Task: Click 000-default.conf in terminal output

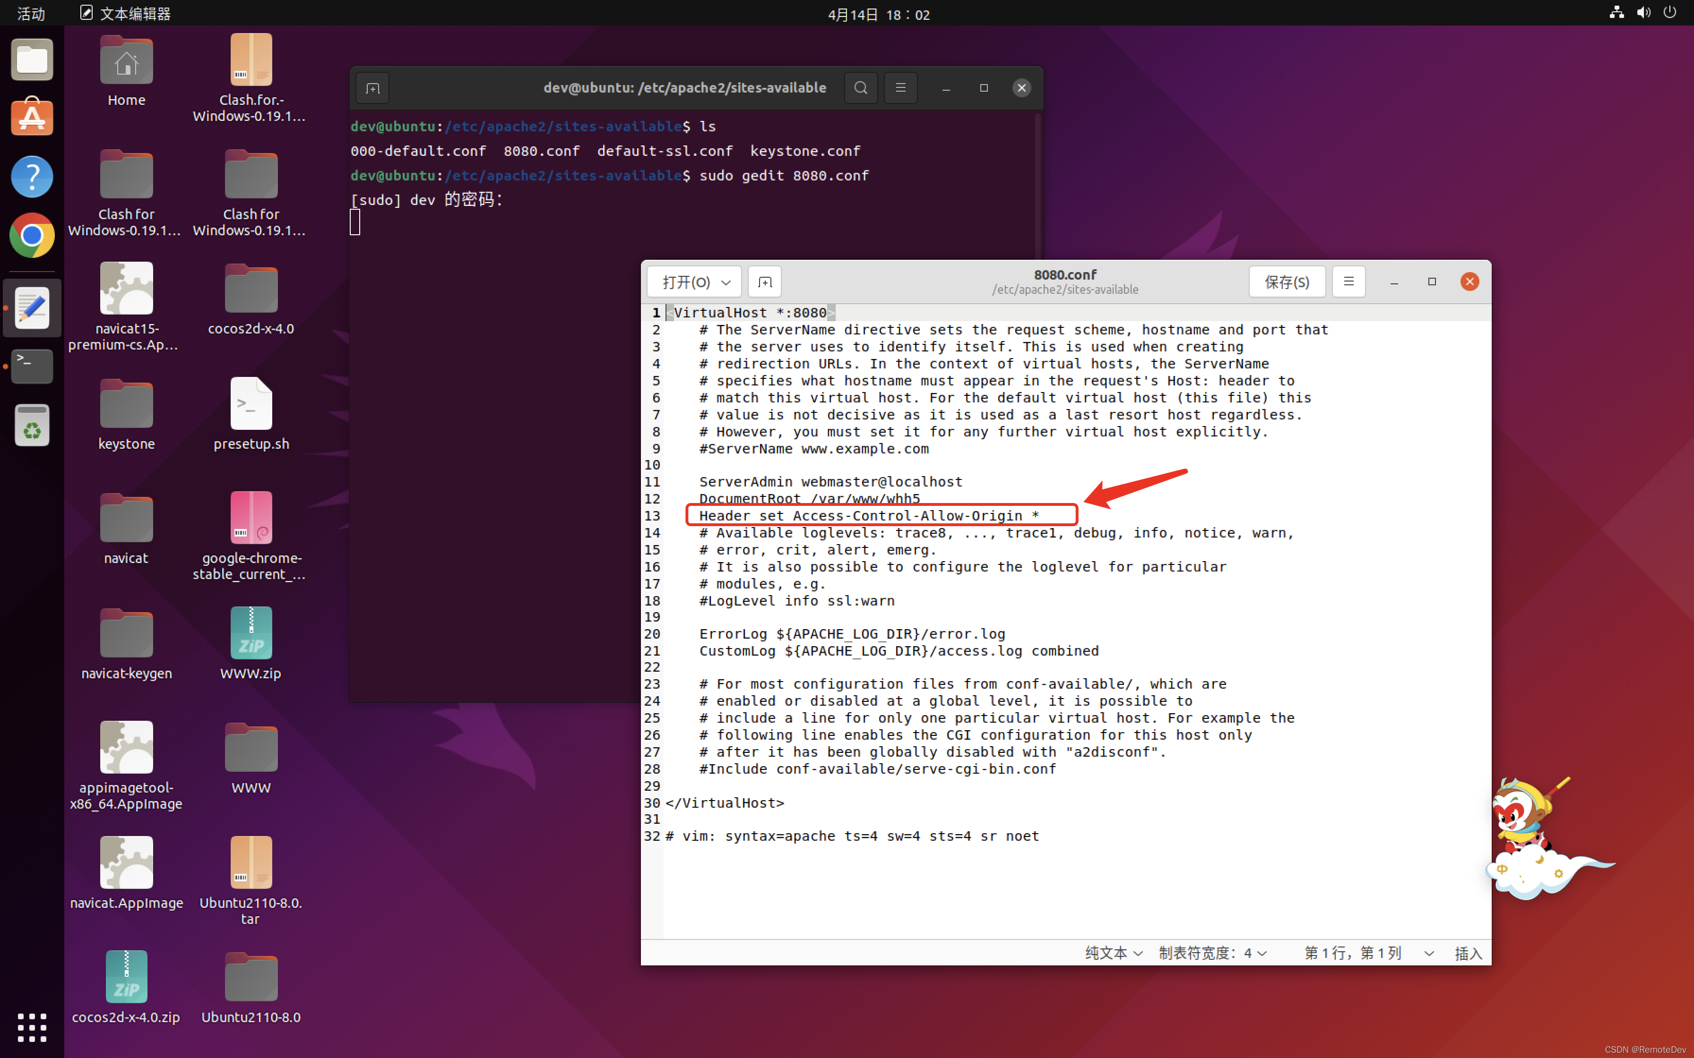Action: point(419,151)
